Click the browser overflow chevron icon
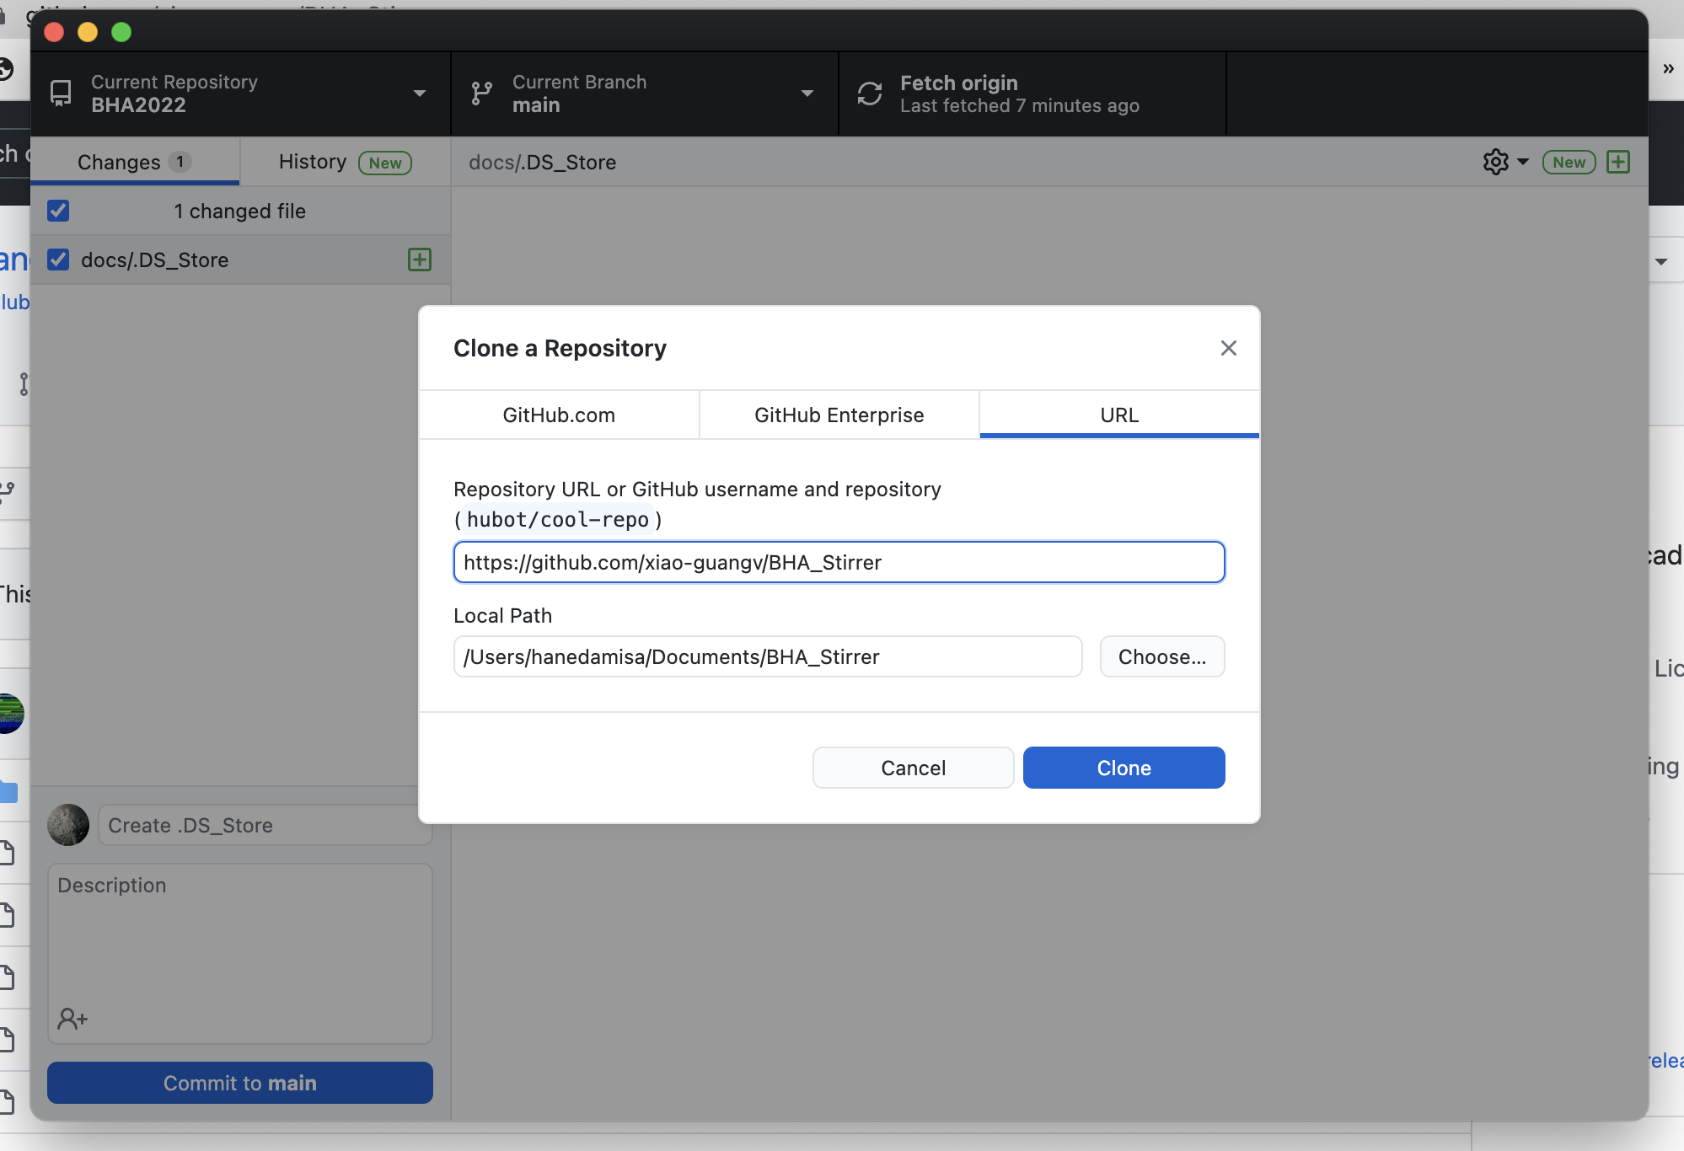The width and height of the screenshot is (1684, 1151). [x=1668, y=69]
